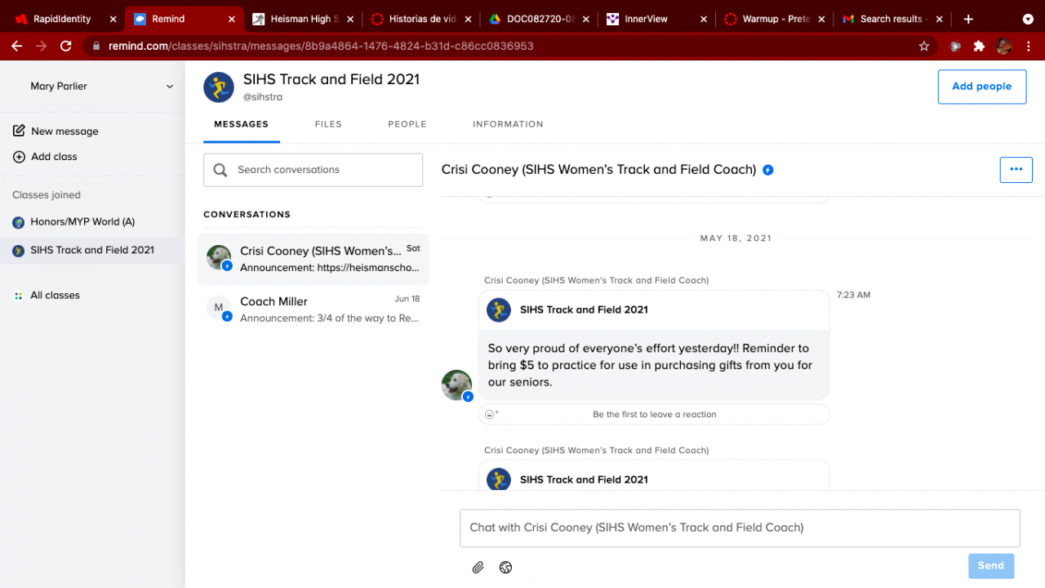Open the tab search arrow in Chrome
This screenshot has width=1045, height=588.
1028,19
